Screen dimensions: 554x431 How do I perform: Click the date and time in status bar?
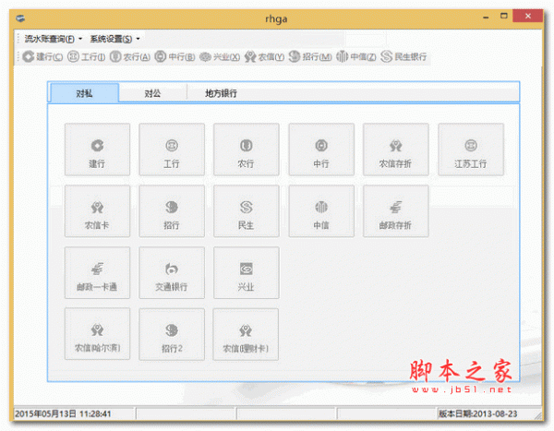click(x=63, y=413)
